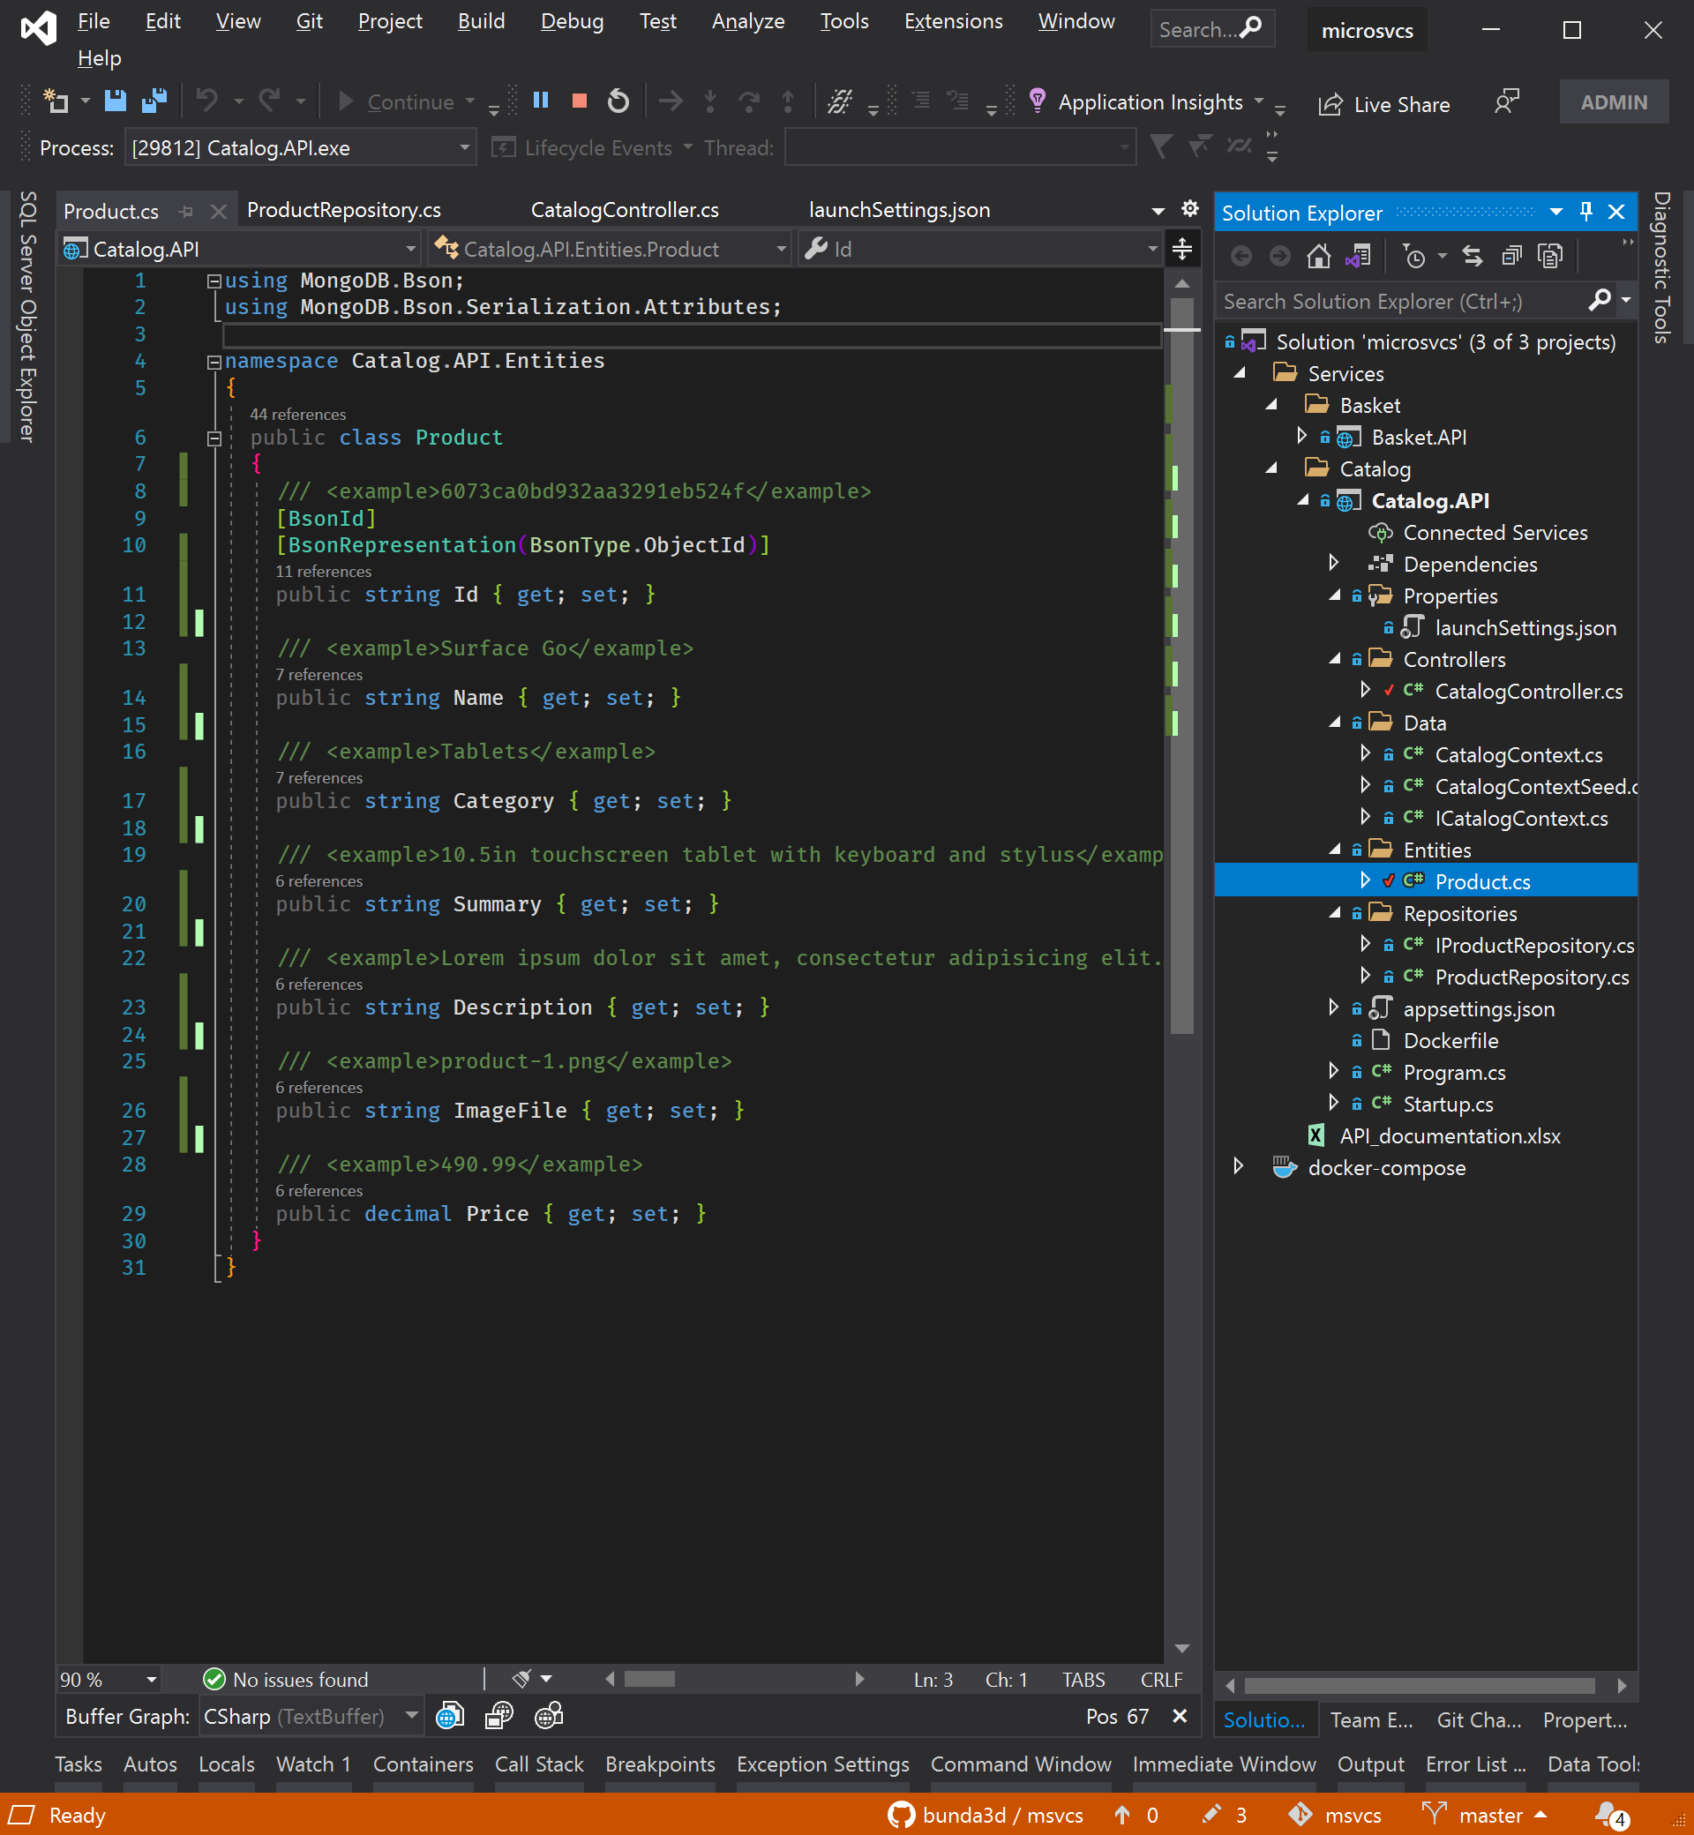Save the current file

click(115, 101)
